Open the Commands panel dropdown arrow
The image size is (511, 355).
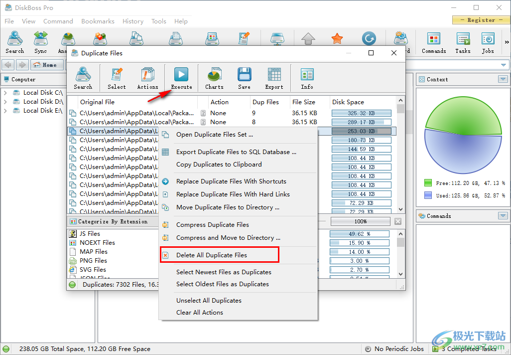tap(503, 216)
